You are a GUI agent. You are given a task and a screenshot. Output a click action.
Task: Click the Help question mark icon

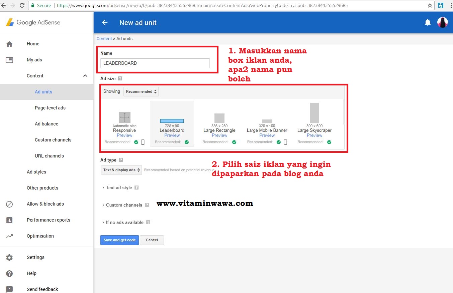click(9, 273)
